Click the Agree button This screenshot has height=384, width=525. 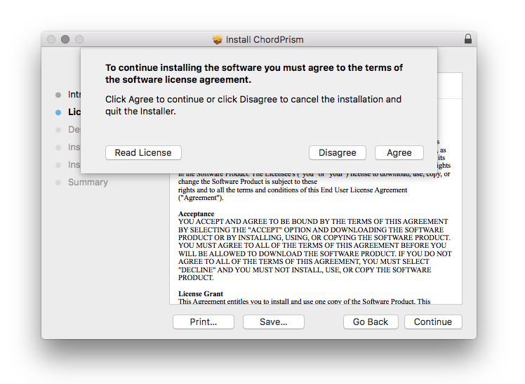click(x=399, y=152)
